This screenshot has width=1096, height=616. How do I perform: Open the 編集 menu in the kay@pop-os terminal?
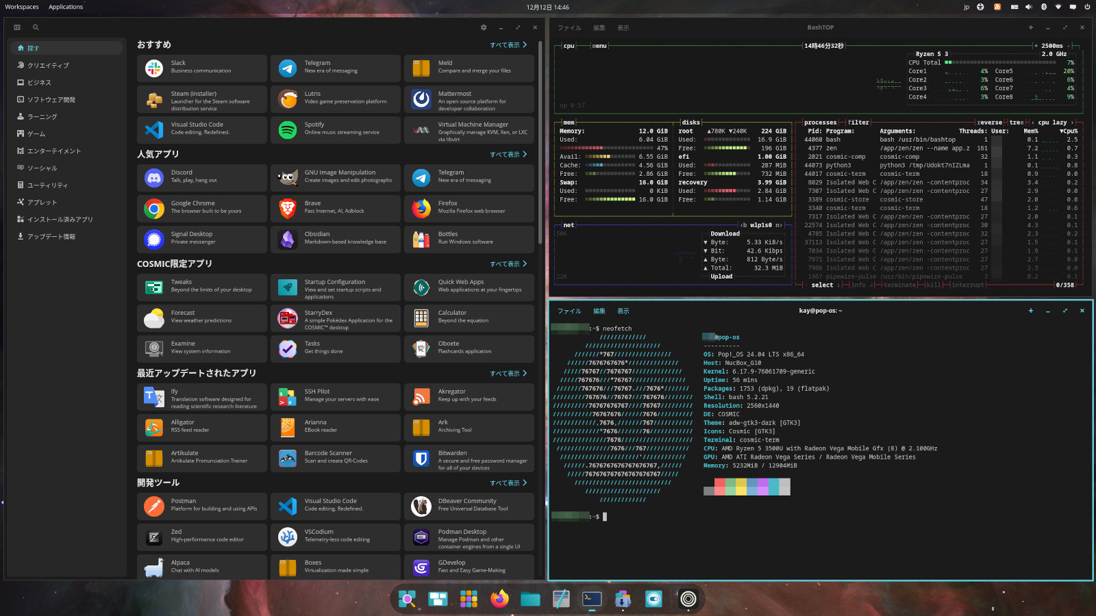pos(599,311)
